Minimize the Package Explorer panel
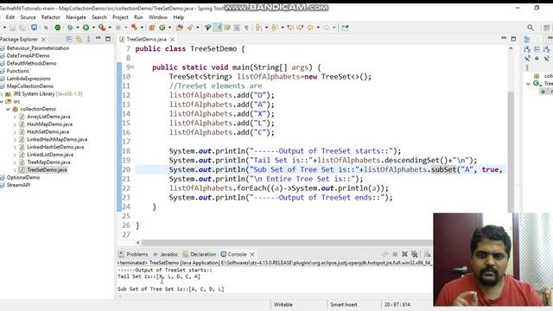Image resolution: width=553 pixels, height=311 pixels. pyautogui.click(x=99, y=38)
